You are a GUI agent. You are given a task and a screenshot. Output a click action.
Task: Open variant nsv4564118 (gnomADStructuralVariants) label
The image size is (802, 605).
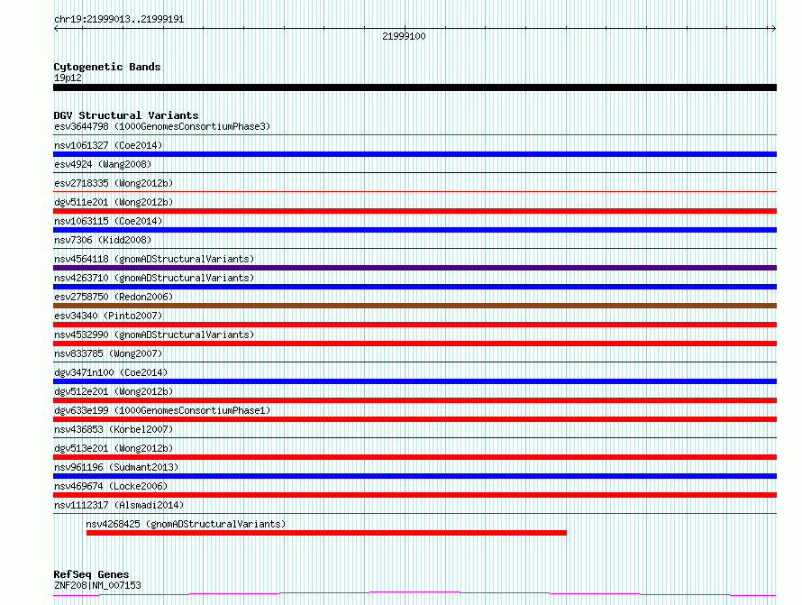[154, 259]
